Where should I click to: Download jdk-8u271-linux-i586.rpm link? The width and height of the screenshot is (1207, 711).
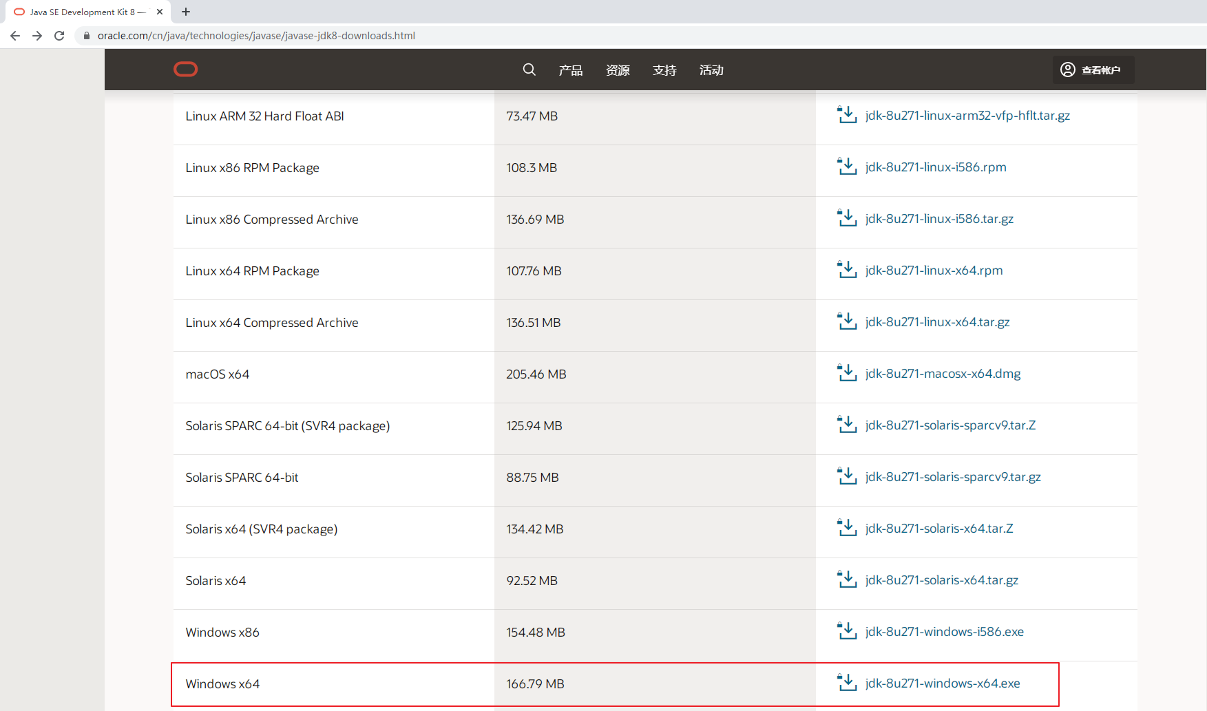[x=936, y=167]
